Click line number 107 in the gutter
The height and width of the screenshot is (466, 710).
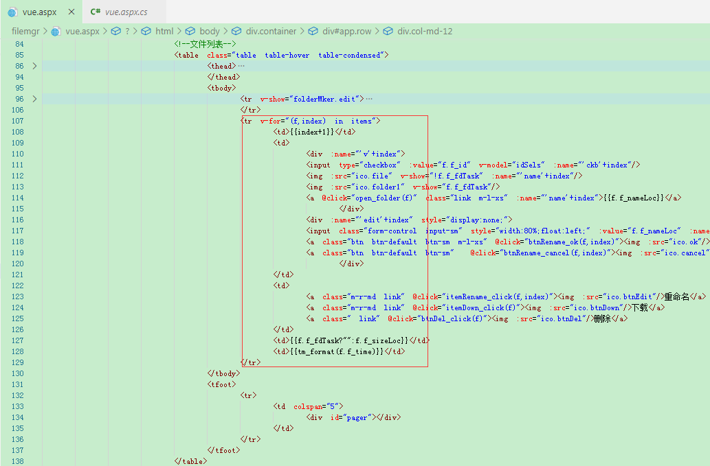(18, 121)
